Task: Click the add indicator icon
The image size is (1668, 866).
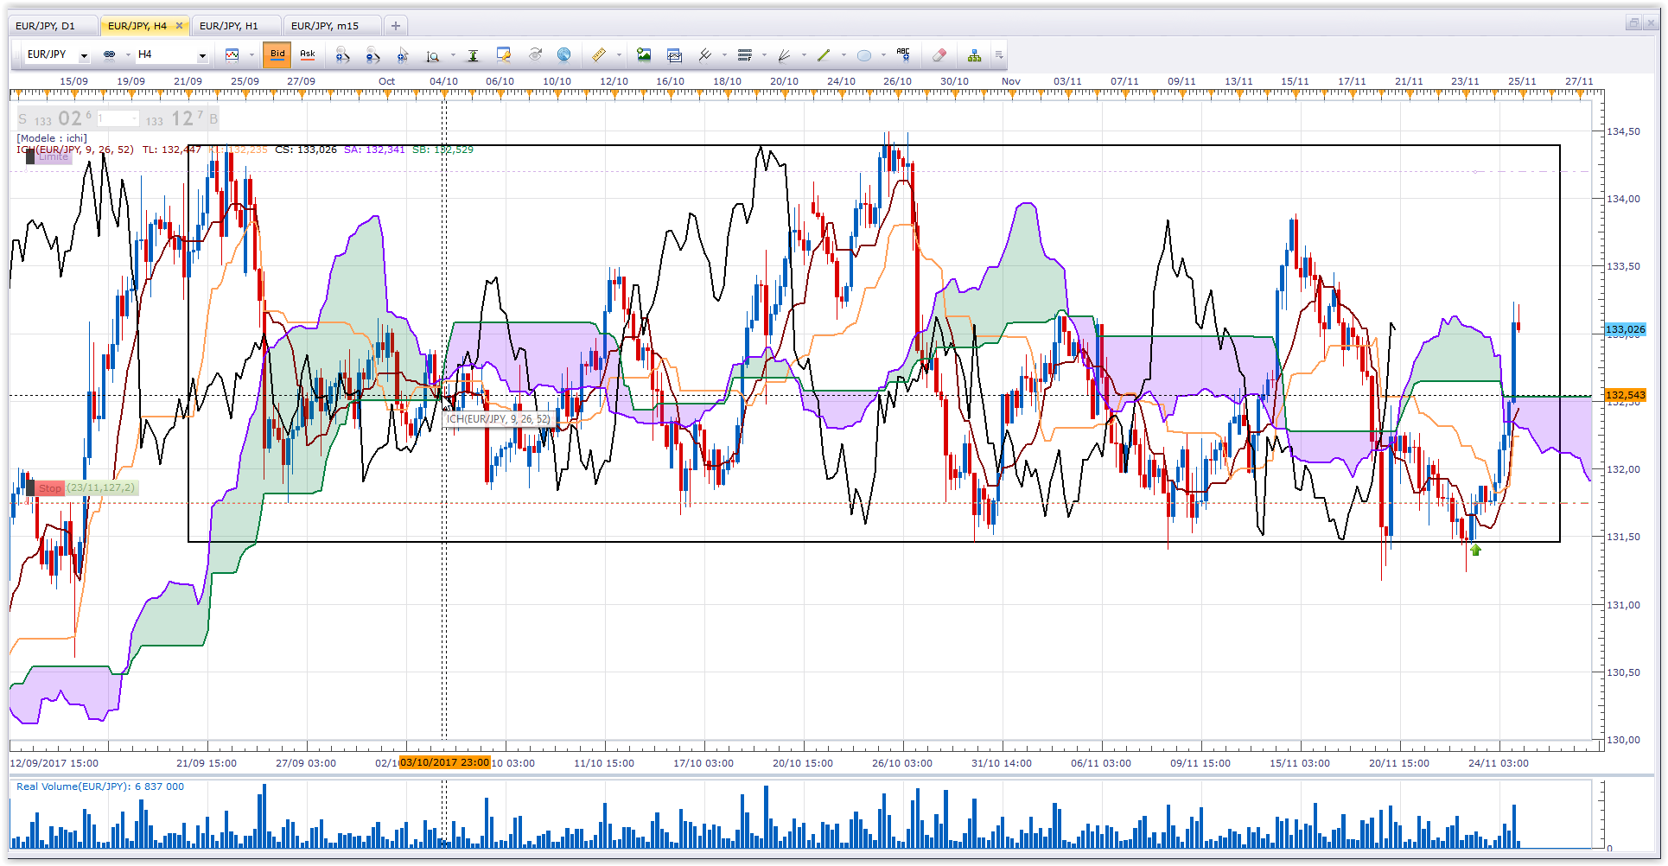Action: tap(705, 54)
